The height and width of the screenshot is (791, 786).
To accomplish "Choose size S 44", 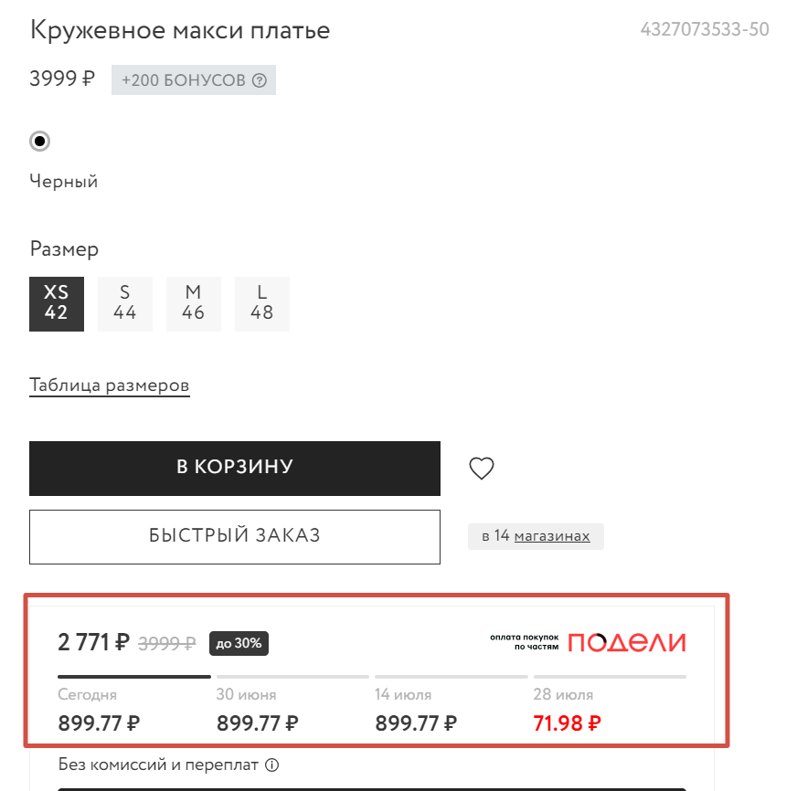I will tap(125, 303).
